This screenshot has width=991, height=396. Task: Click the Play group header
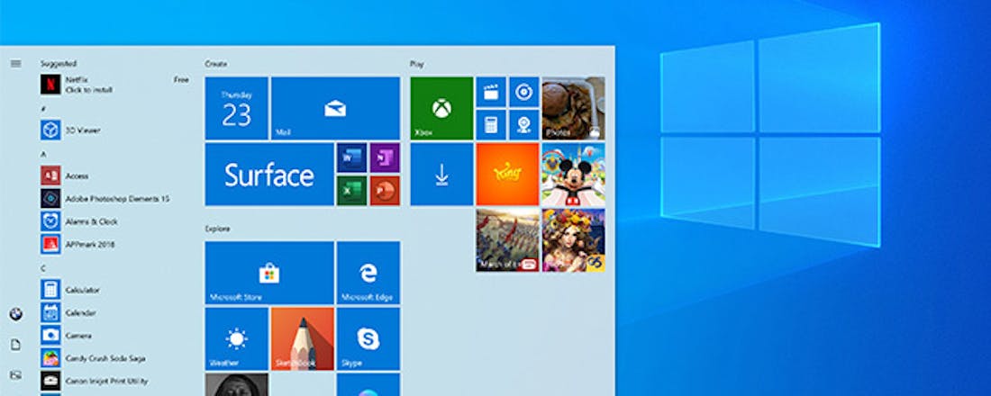(416, 64)
